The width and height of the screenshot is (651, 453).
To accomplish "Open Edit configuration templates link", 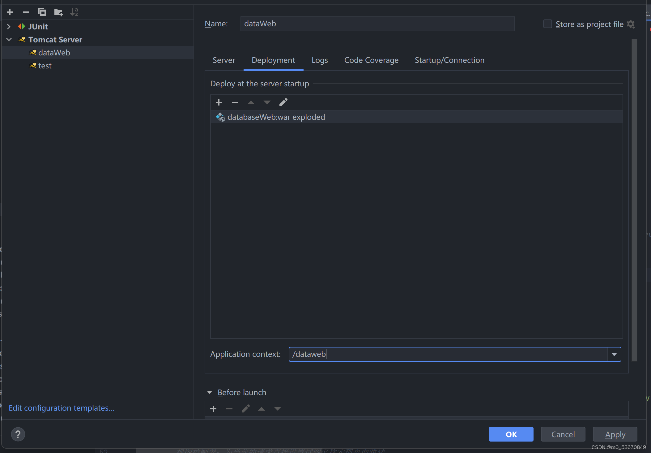I will coord(62,408).
